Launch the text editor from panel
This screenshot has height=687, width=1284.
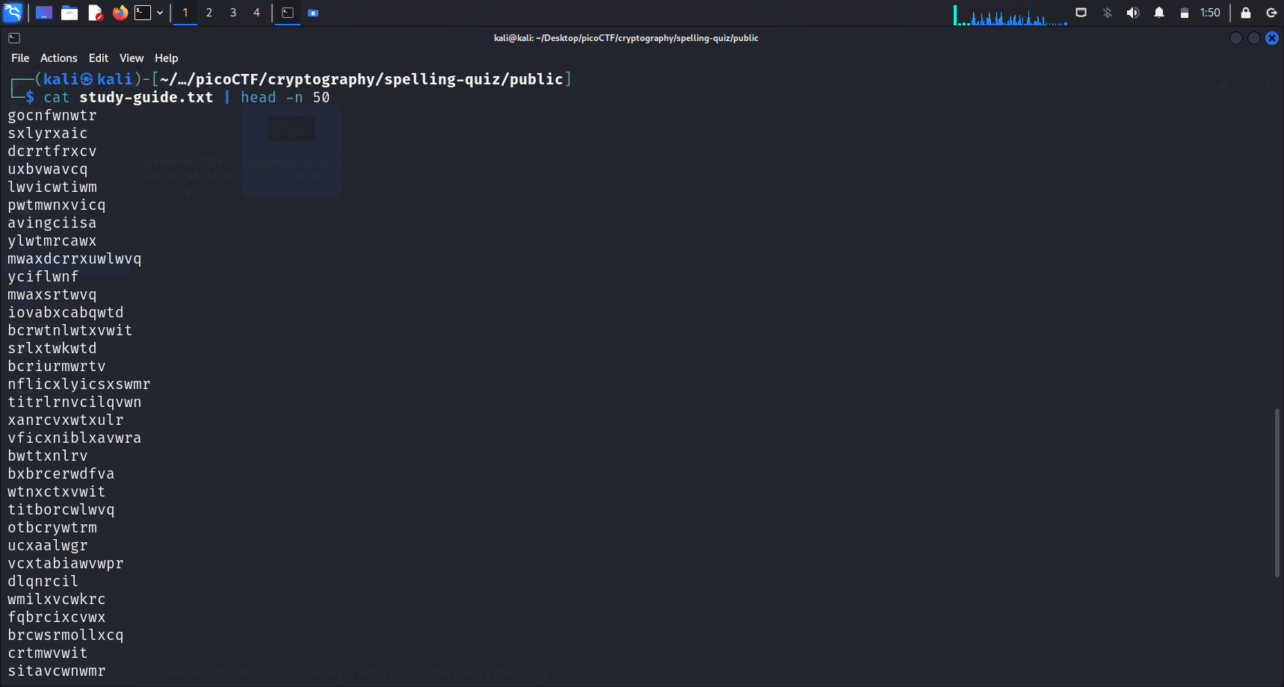pos(95,13)
